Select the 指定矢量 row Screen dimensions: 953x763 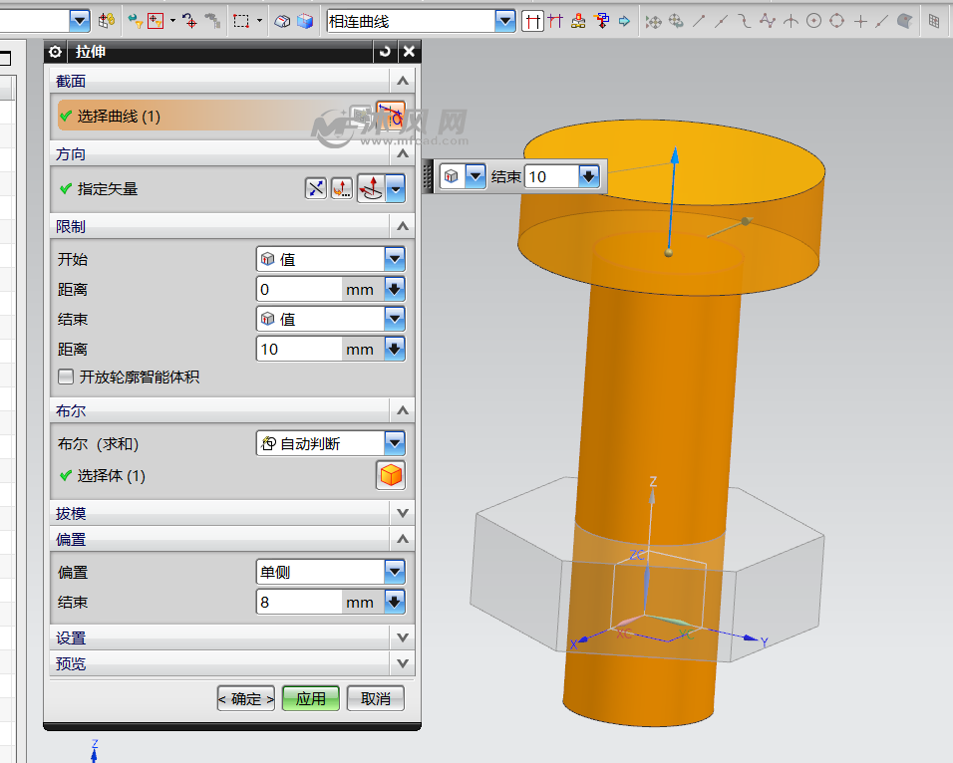coord(178,189)
